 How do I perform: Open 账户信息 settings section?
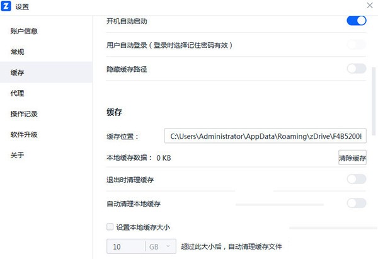pos(24,31)
